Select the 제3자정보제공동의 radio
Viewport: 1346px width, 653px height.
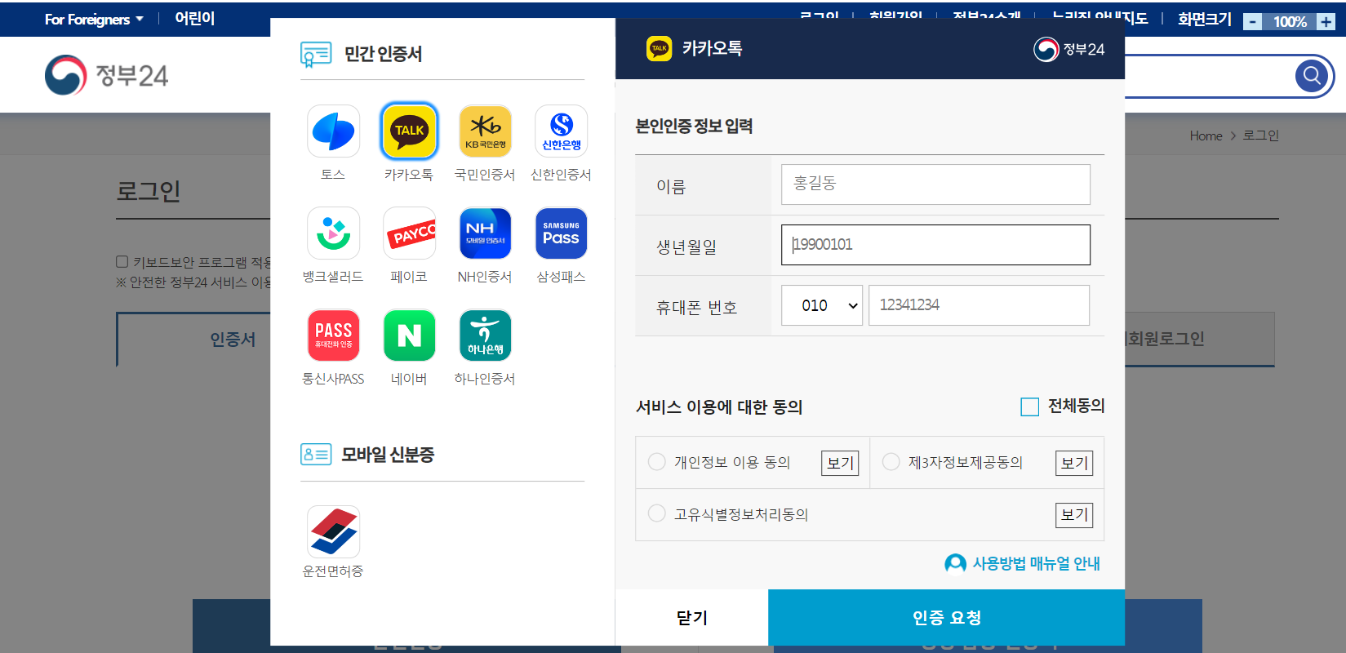(x=891, y=462)
